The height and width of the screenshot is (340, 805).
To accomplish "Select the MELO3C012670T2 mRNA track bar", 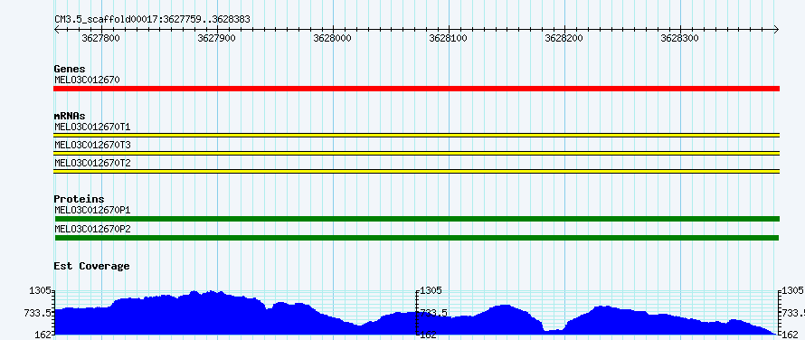I will click(416, 171).
